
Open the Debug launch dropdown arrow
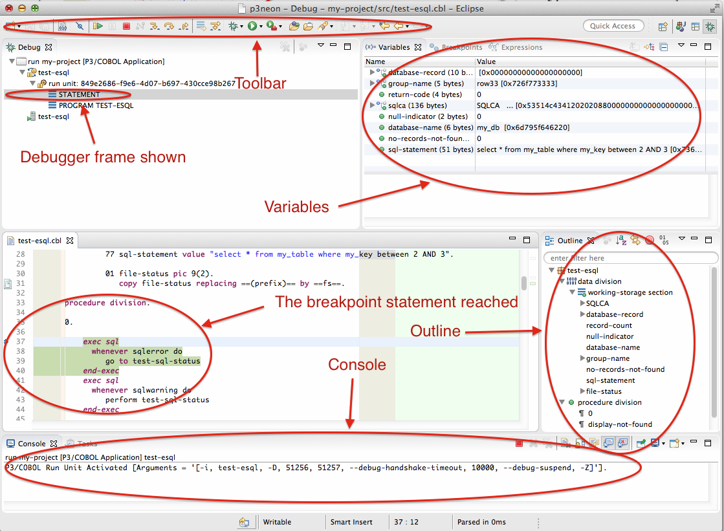tap(241, 27)
